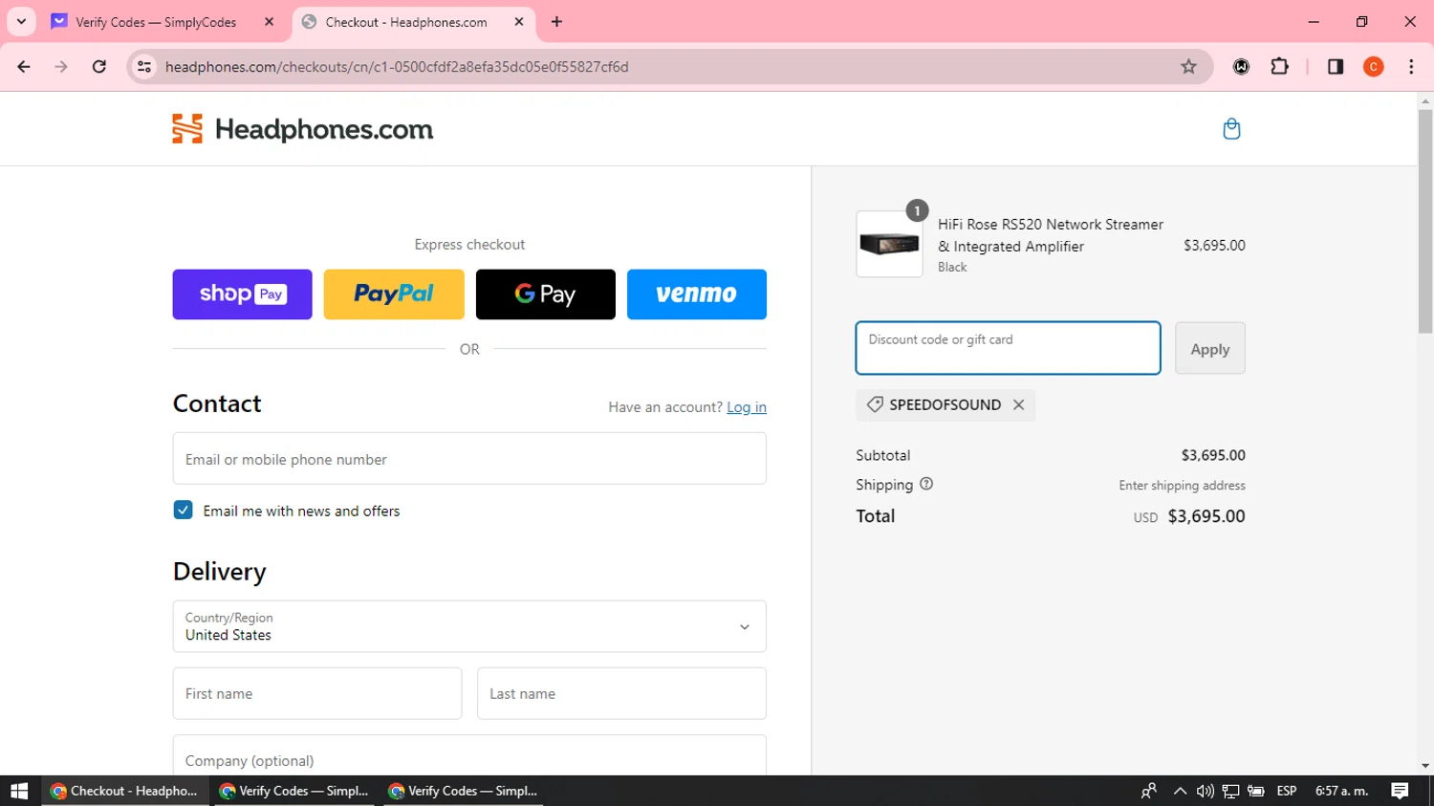Click the HiFi Rose RS520 Network Streamer title
This screenshot has width=1434, height=806.
tap(1051, 235)
